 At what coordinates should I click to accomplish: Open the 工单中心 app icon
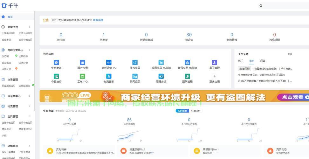(x=82, y=76)
